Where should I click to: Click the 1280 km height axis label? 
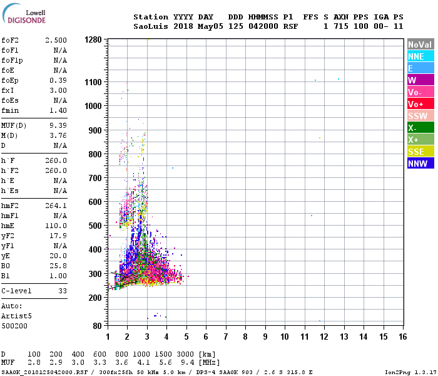(93, 39)
